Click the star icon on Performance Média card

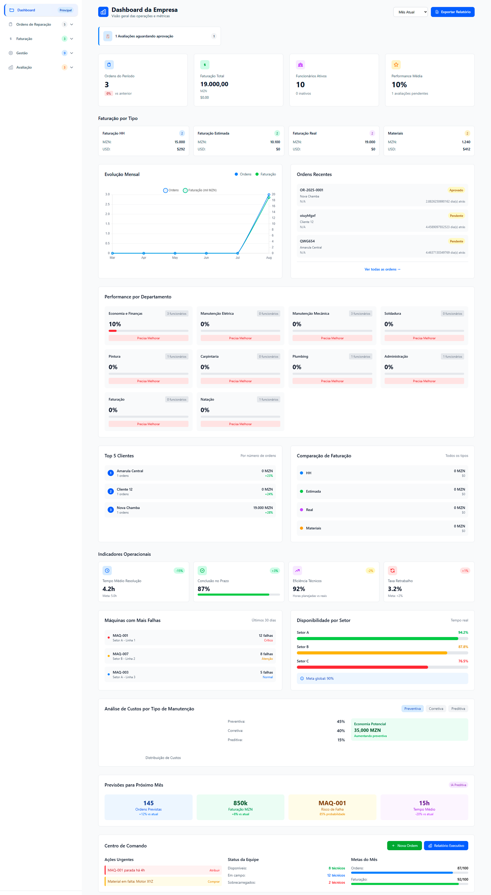[396, 65]
